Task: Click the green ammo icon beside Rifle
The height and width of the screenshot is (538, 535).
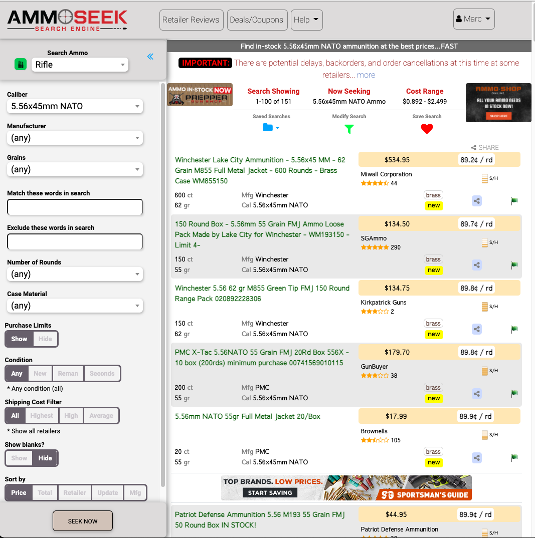Action: tap(20, 64)
